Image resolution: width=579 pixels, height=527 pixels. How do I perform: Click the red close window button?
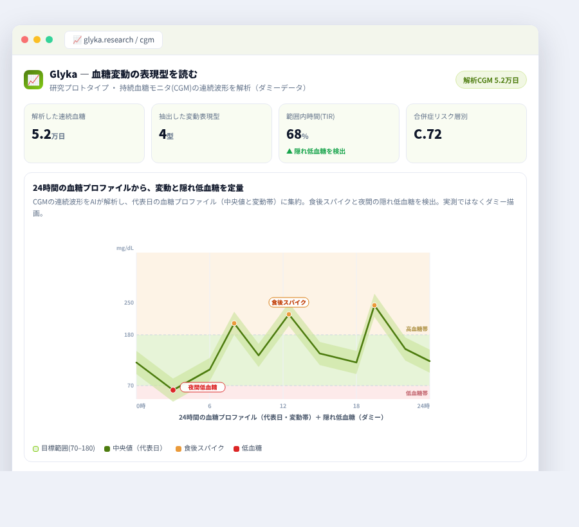(x=24, y=39)
